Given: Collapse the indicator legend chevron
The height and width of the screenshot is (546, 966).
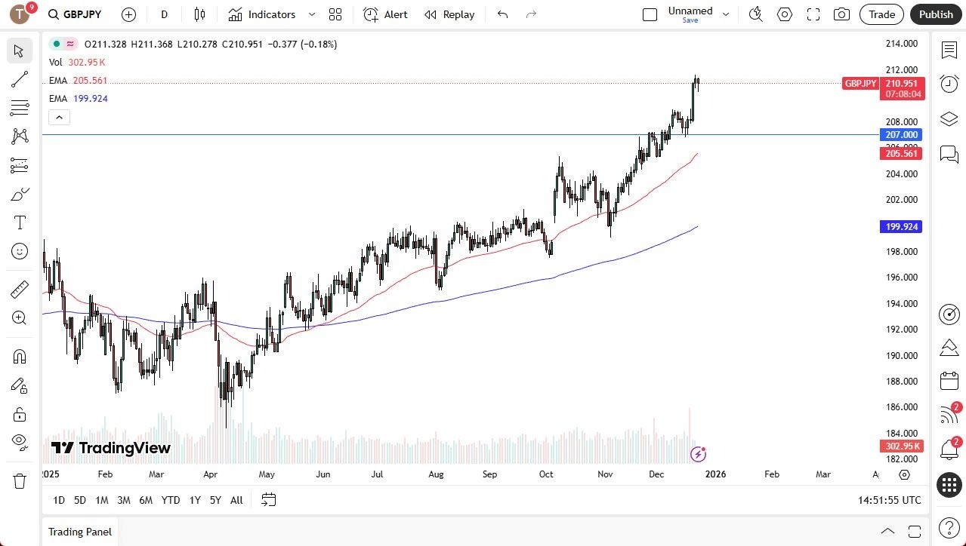Looking at the screenshot, I should pos(59,117).
